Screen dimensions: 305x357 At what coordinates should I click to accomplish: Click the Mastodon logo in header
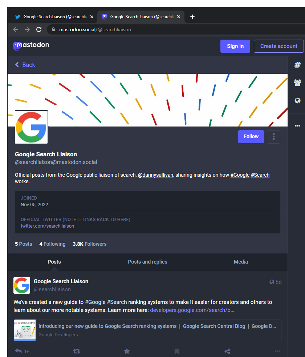(x=31, y=45)
